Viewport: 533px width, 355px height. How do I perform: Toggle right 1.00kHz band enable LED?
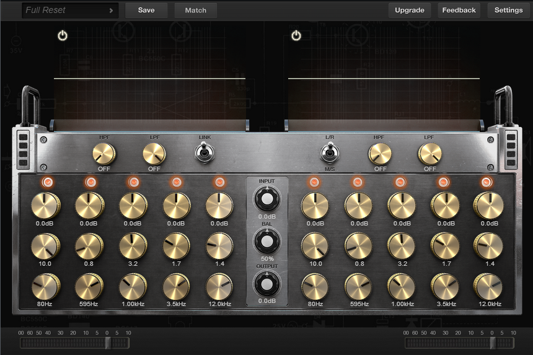[400, 182]
